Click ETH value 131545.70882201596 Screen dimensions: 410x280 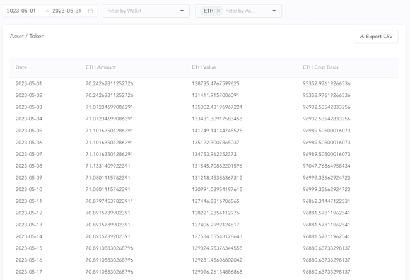click(217, 166)
